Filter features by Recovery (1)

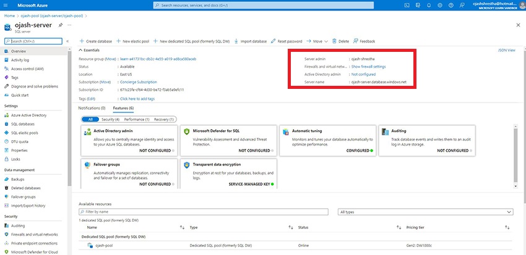tap(164, 119)
